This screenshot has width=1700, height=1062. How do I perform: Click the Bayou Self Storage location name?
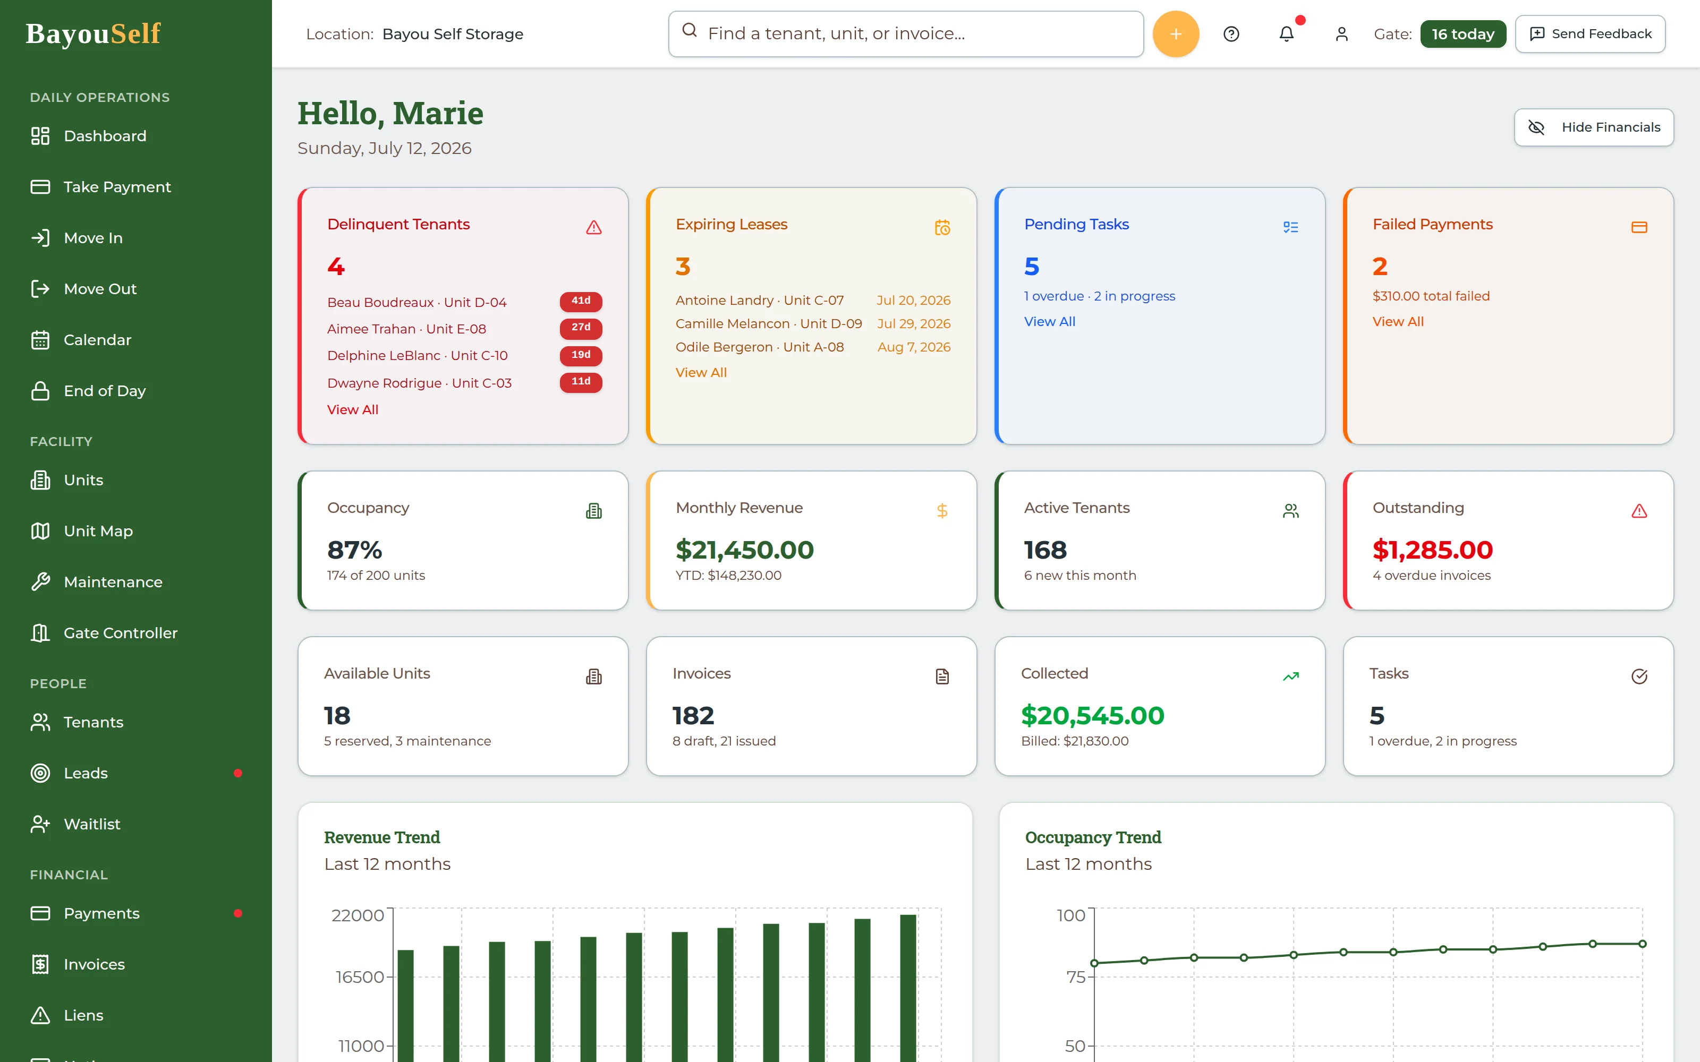point(453,33)
